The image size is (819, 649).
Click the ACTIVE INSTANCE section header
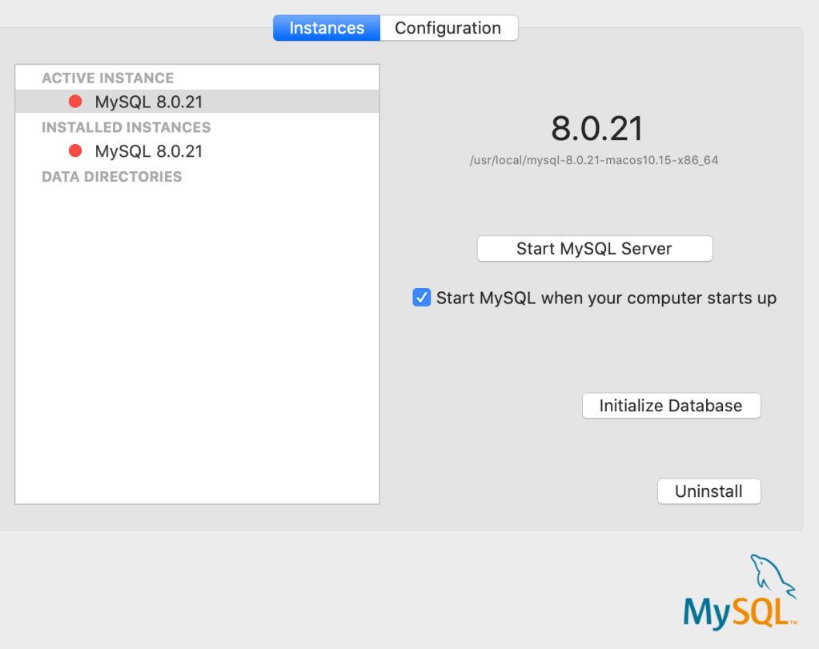(x=107, y=78)
